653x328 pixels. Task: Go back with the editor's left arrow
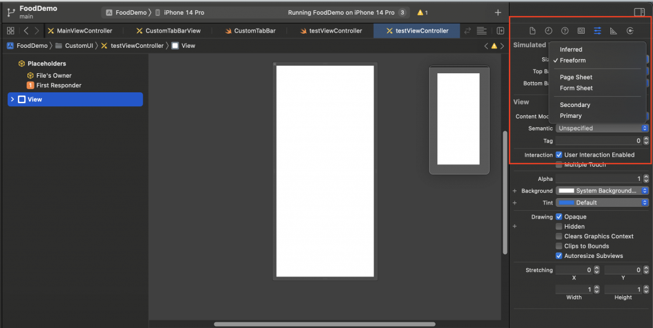26,31
